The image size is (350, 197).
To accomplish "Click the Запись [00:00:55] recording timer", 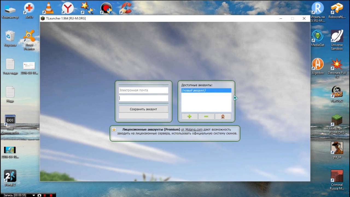I will (15, 195).
